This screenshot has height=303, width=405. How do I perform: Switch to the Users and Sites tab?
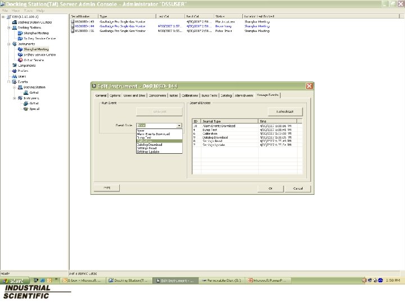click(x=134, y=95)
